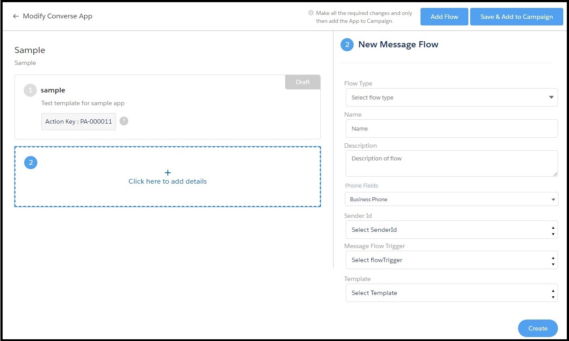569x341 pixels.
Task: Click the Name input field
Action: pyautogui.click(x=451, y=128)
